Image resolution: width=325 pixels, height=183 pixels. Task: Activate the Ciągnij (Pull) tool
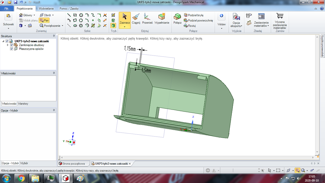coord(136,18)
